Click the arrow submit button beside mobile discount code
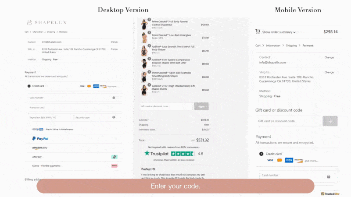 [330, 121]
